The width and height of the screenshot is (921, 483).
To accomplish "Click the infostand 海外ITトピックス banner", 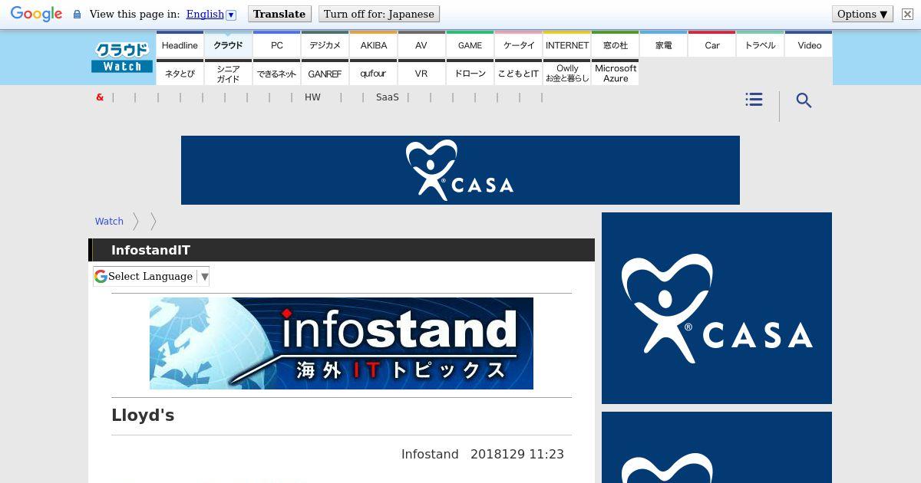I will pyautogui.click(x=342, y=343).
